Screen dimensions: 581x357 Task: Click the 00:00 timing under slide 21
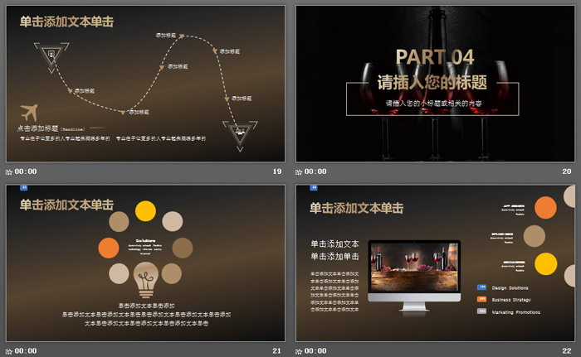[26, 351]
